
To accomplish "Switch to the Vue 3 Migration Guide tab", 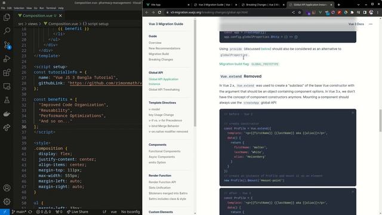I will click(x=215, y=5).
